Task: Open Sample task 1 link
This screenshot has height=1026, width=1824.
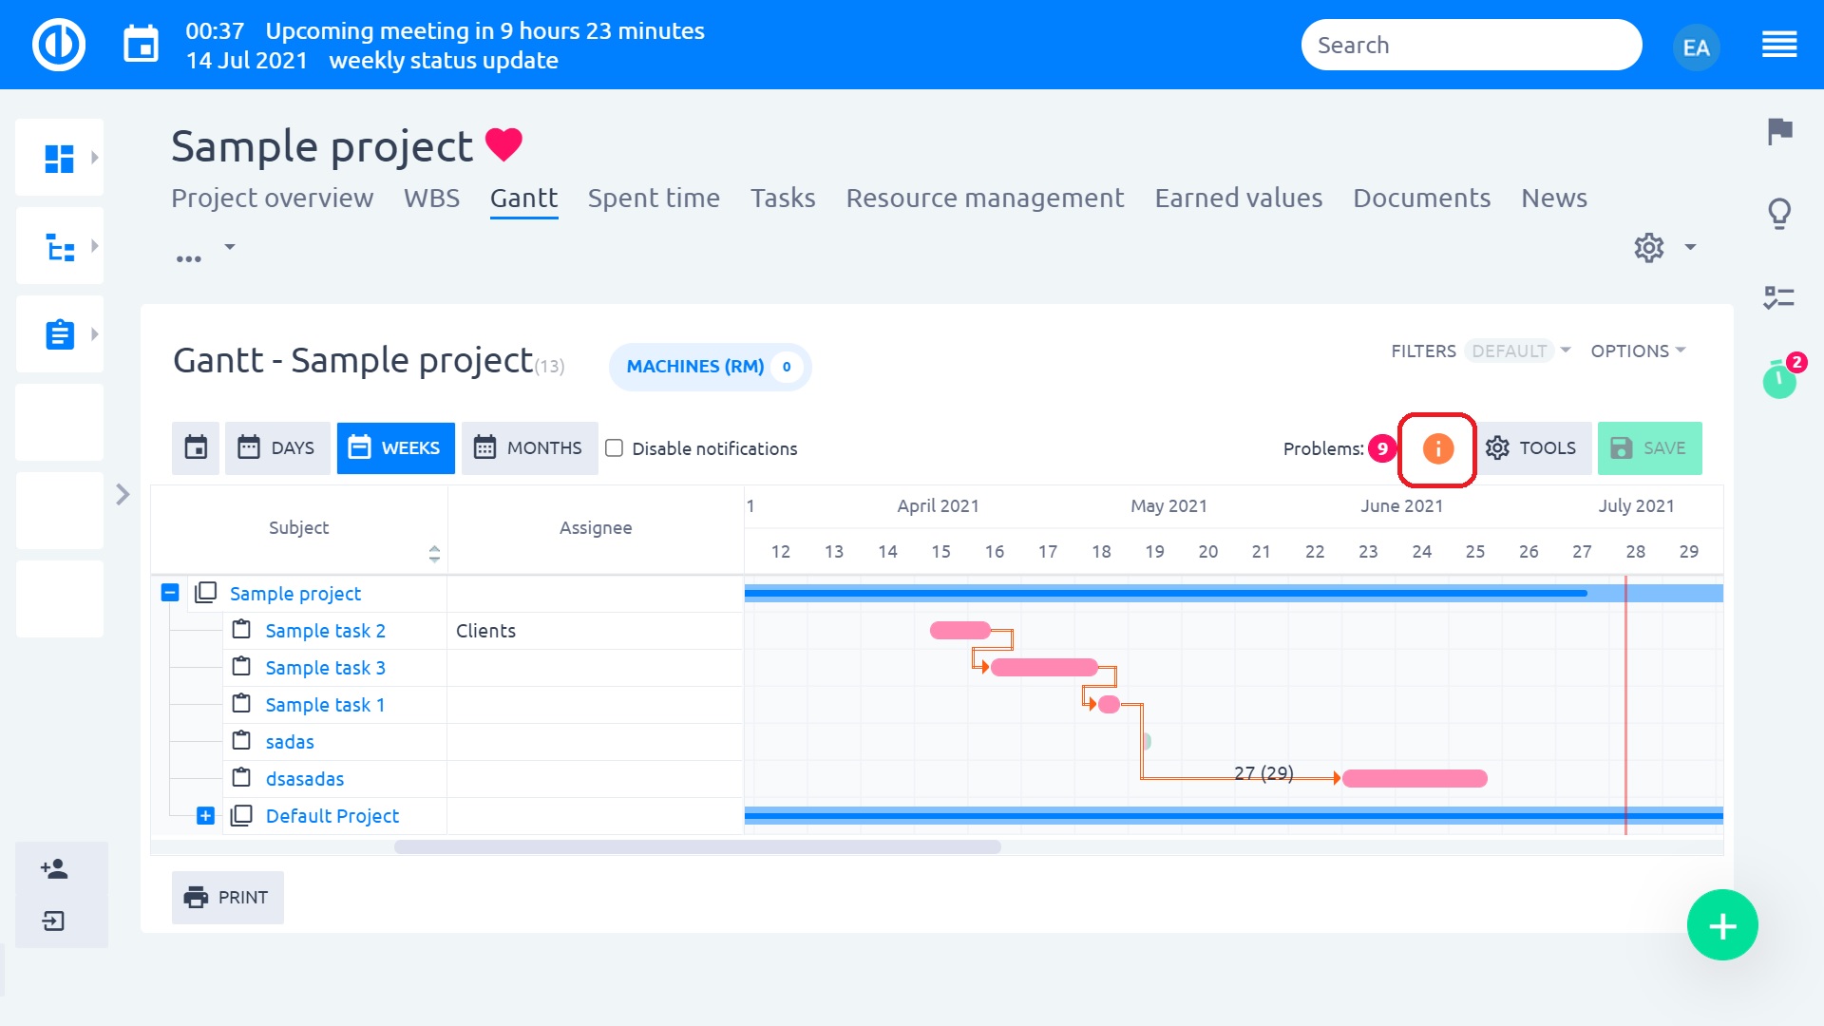Action: (x=325, y=705)
